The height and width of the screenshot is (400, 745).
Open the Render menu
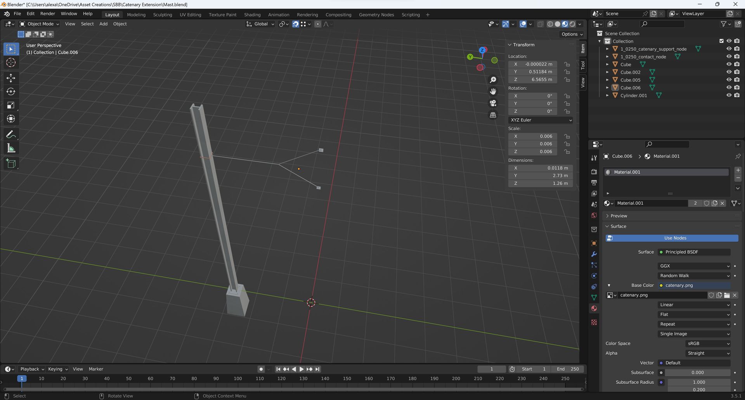pyautogui.click(x=48, y=14)
